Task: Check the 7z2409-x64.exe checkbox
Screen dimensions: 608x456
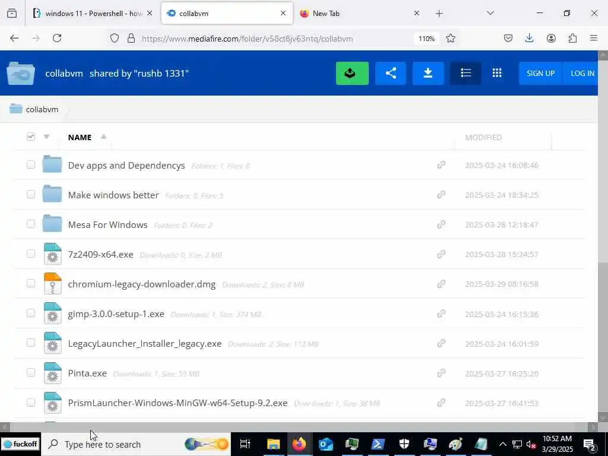Action: click(31, 254)
